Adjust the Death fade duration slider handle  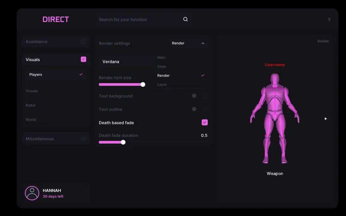click(x=123, y=142)
